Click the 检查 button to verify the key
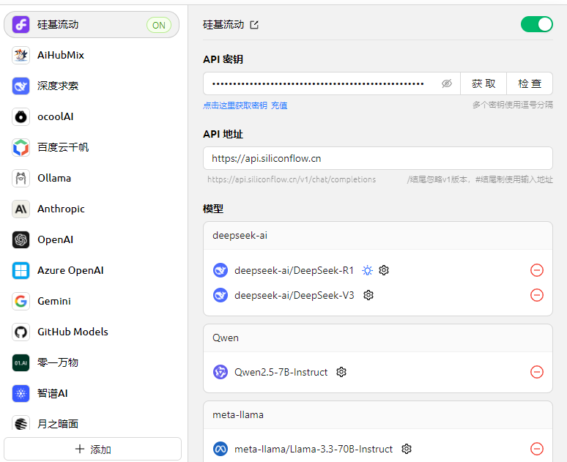 [530, 83]
